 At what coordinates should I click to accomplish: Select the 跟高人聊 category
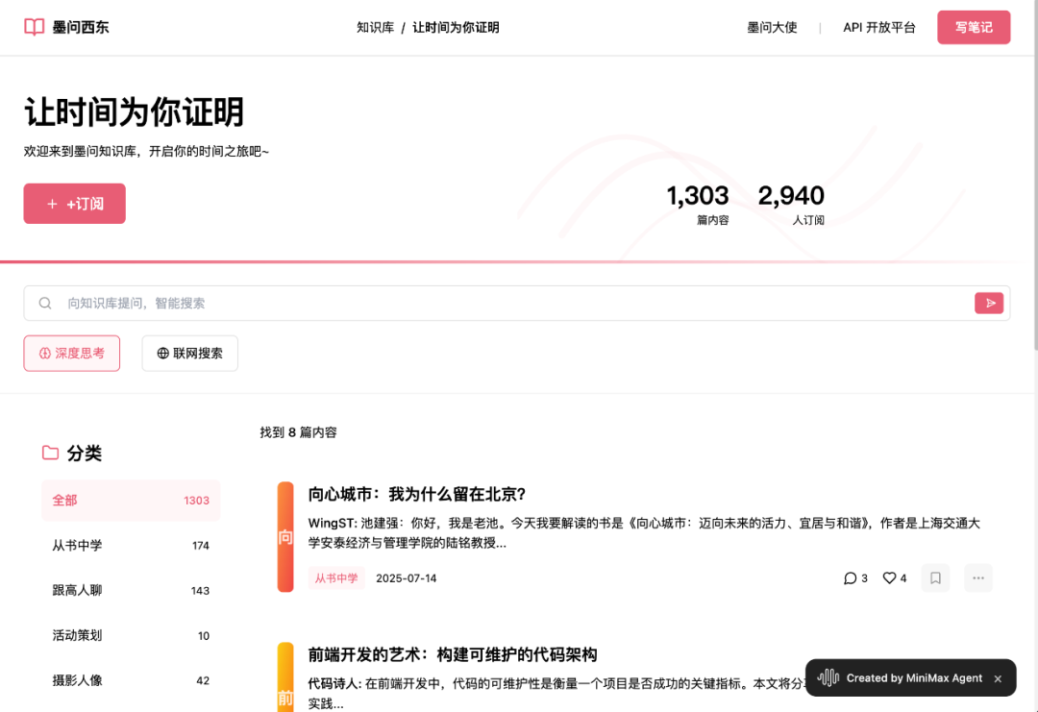click(x=131, y=590)
